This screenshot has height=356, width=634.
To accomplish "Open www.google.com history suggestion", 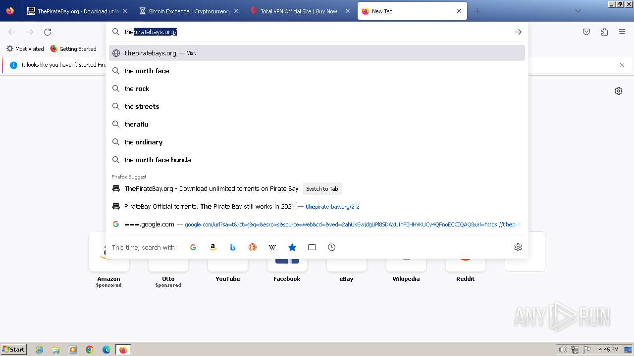I will 317,224.
